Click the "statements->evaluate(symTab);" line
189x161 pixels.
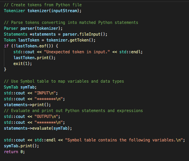coord(38,128)
